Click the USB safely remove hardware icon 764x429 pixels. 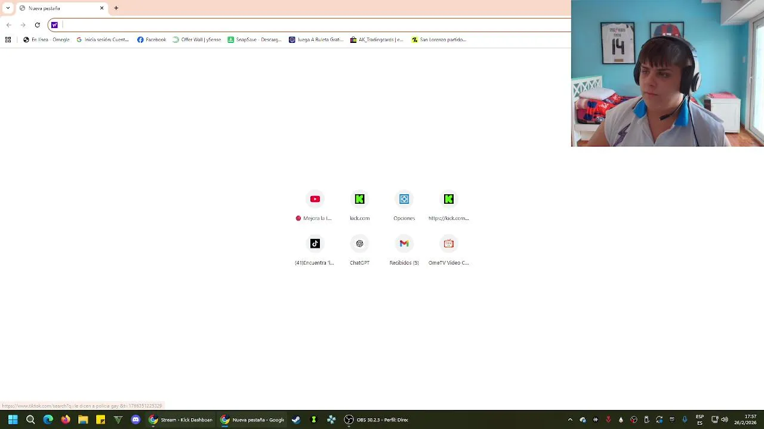click(x=646, y=419)
